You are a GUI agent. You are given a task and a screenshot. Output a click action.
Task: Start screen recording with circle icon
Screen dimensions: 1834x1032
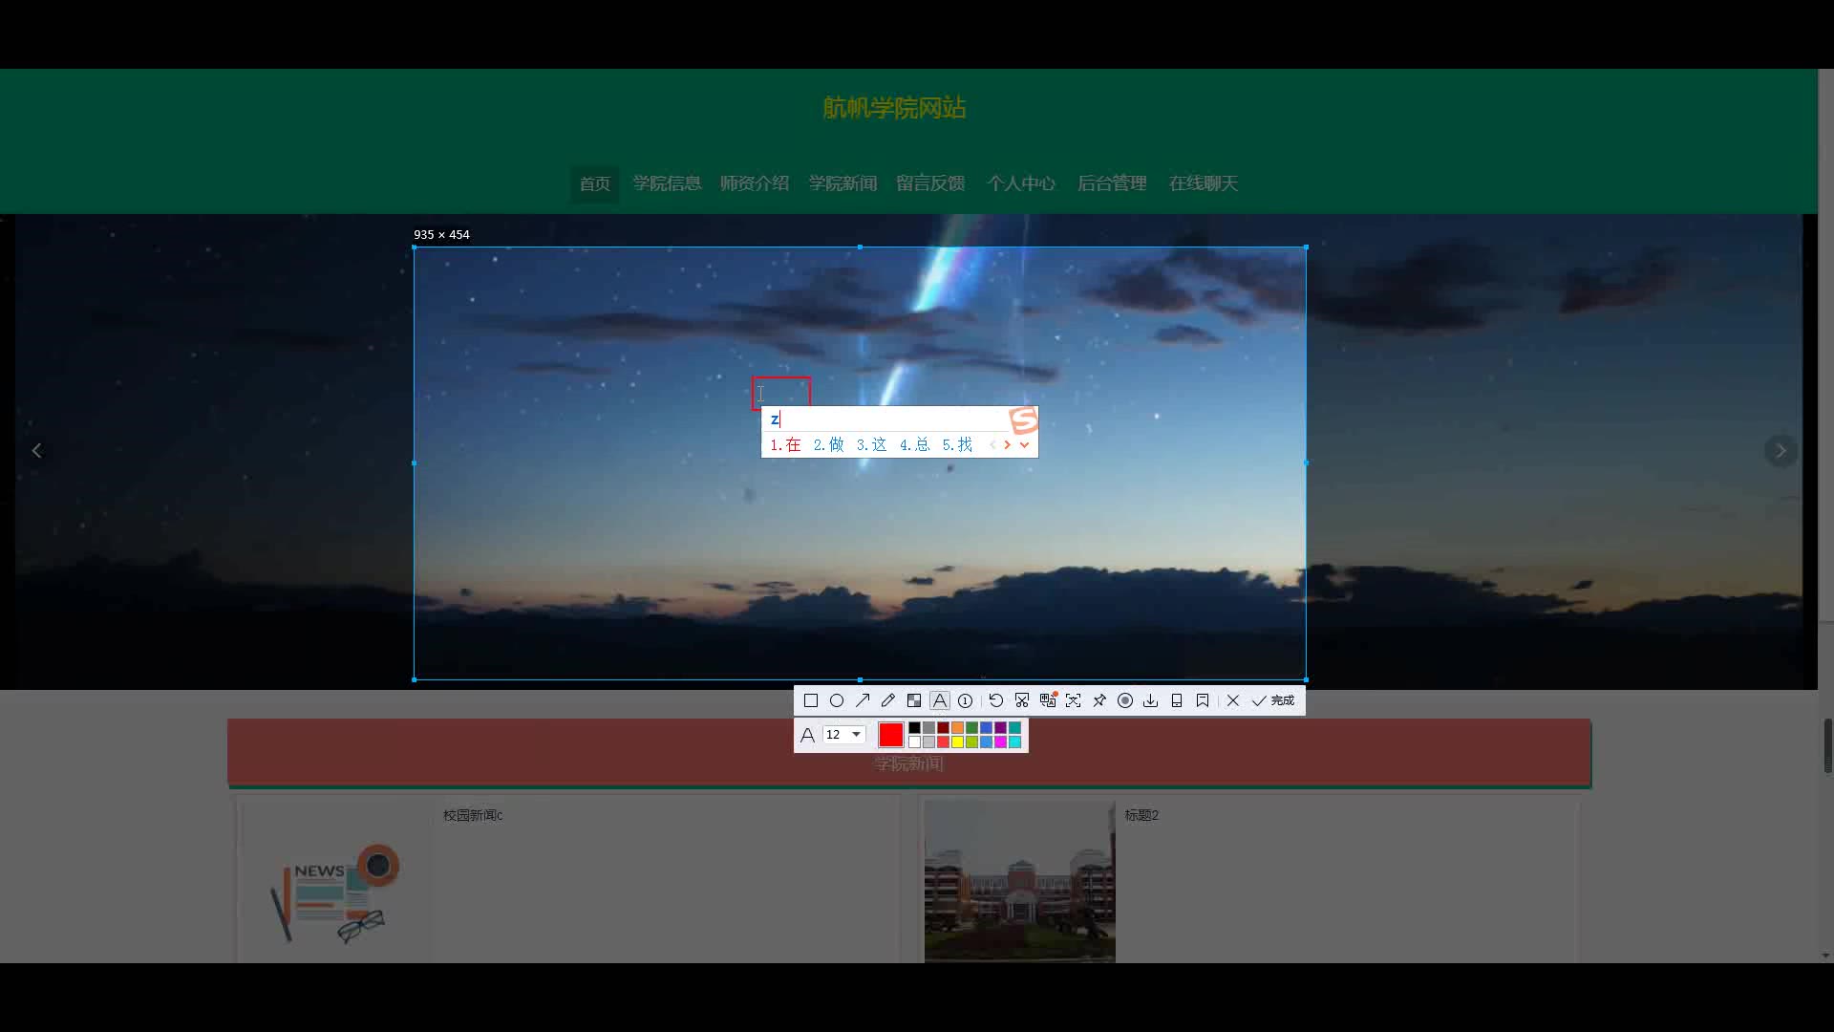(x=1125, y=700)
